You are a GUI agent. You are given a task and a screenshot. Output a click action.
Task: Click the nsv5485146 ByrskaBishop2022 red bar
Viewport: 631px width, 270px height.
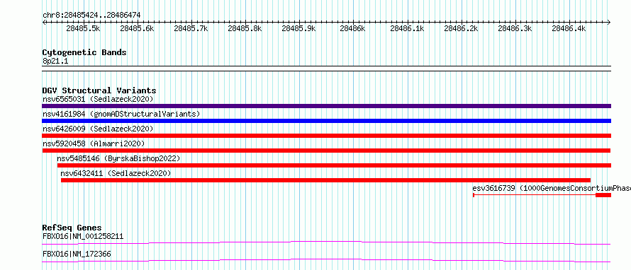(334, 165)
